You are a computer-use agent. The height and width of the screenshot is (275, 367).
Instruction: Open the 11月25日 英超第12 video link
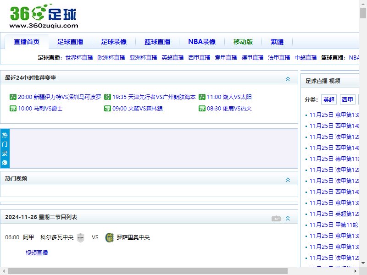click(x=334, y=214)
